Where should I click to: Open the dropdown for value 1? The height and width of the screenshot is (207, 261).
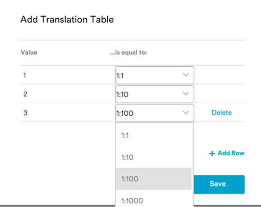tap(155, 75)
